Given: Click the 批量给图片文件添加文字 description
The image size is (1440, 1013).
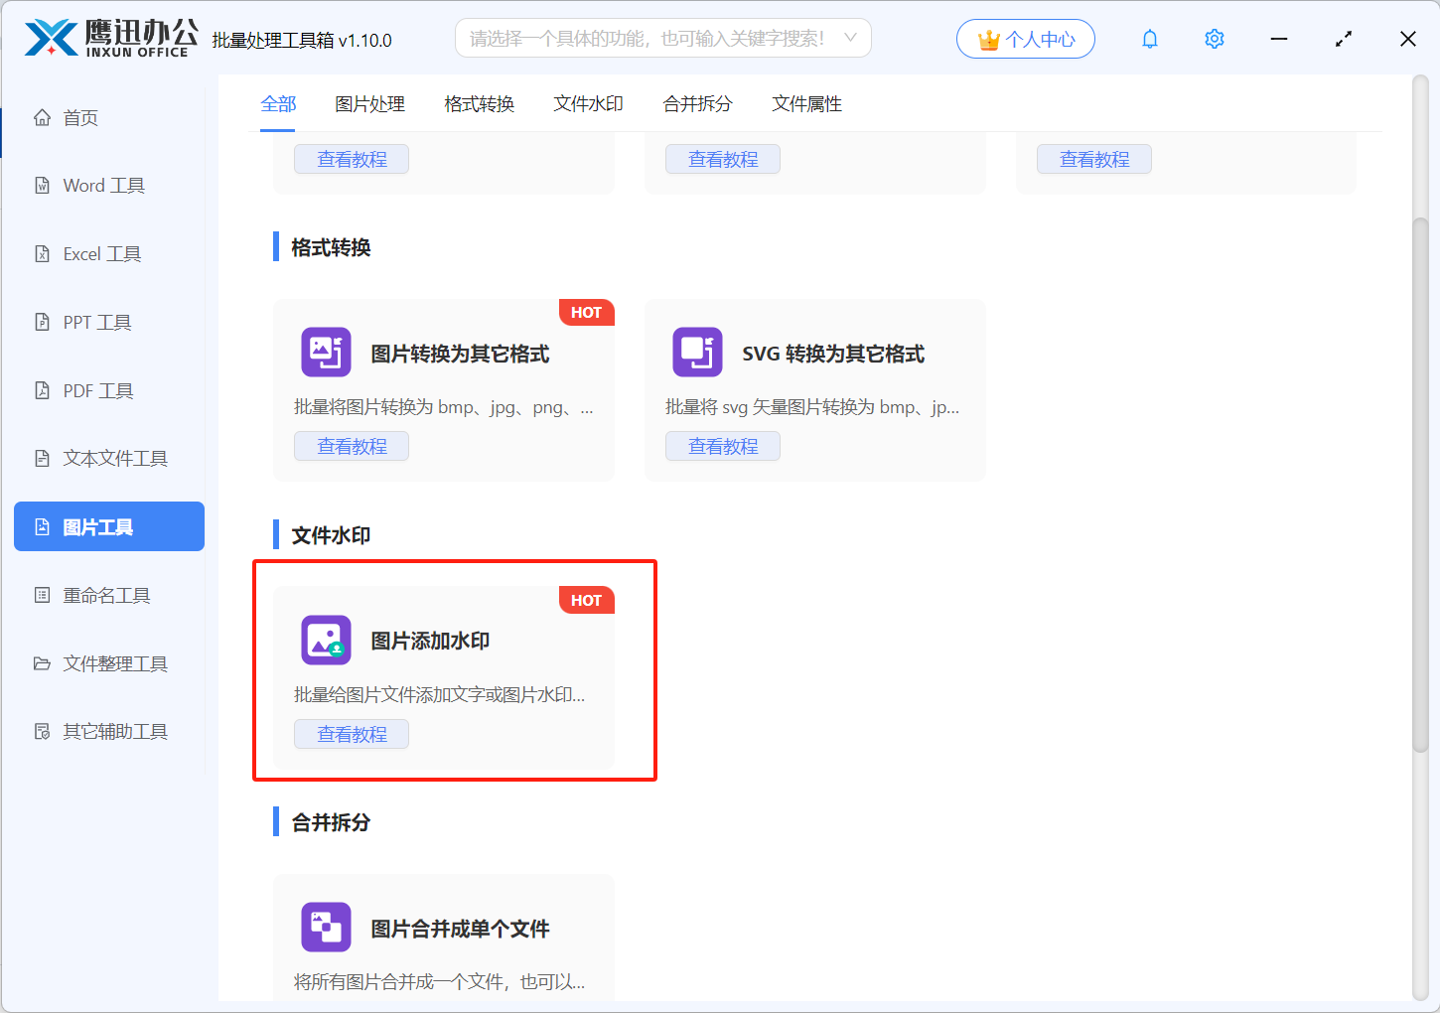Looking at the screenshot, I should pos(440,695).
